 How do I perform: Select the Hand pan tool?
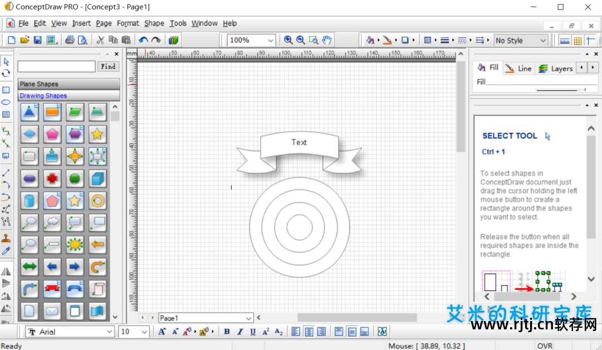click(327, 40)
